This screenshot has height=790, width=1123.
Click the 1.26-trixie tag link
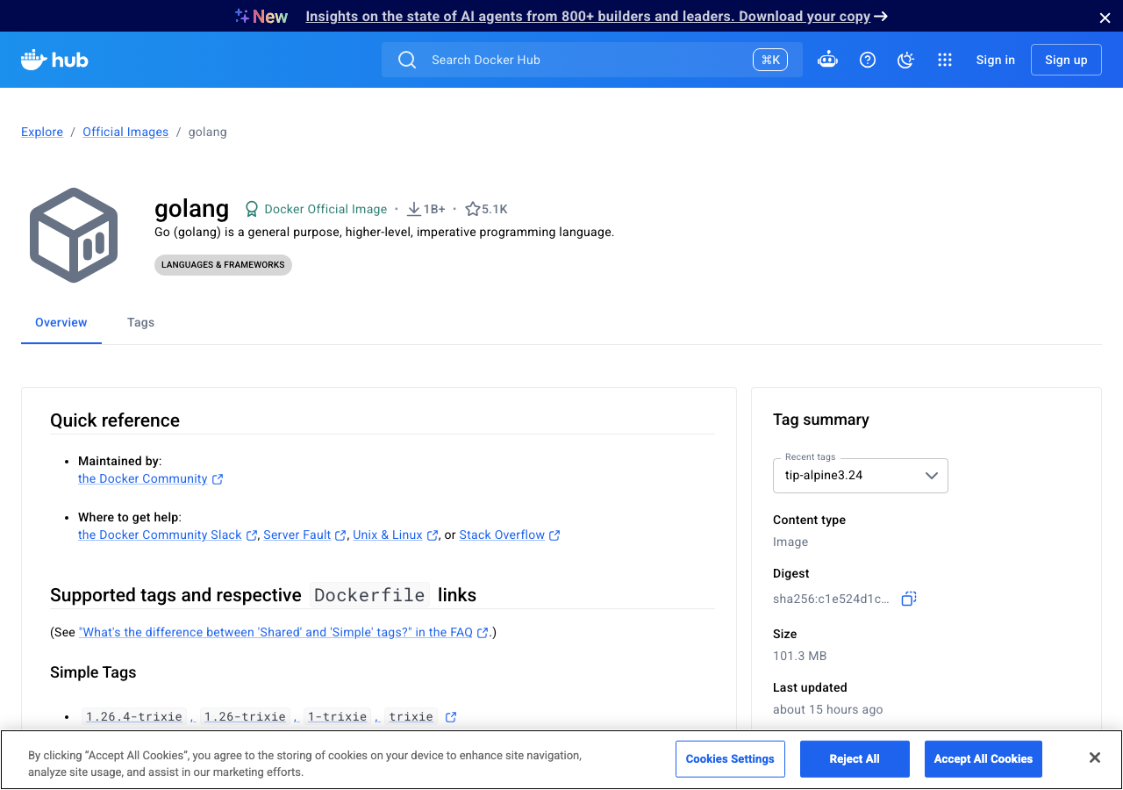pyautogui.click(x=245, y=716)
